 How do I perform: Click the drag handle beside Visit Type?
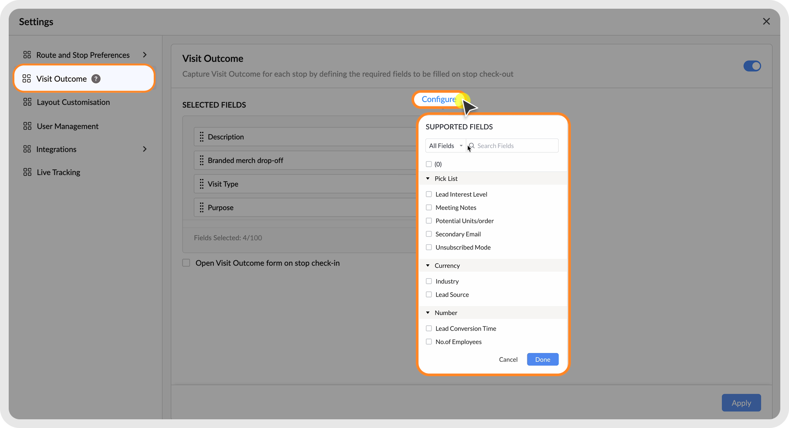[202, 184]
